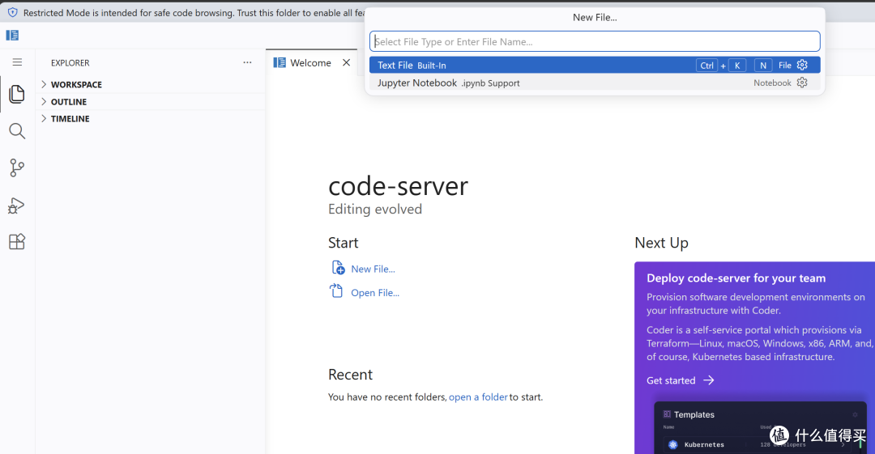The height and width of the screenshot is (454, 875).
Task: Click the gear icon for Text File entry
Action: (x=802, y=66)
